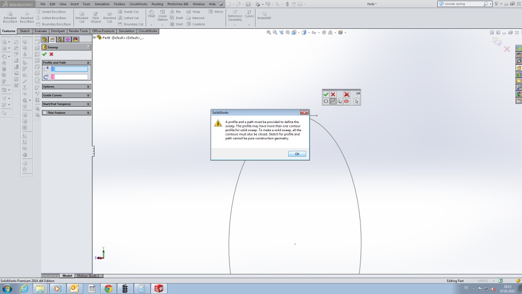The height and width of the screenshot is (294, 522).
Task: Click the circular spring search box
Action: (463, 4)
